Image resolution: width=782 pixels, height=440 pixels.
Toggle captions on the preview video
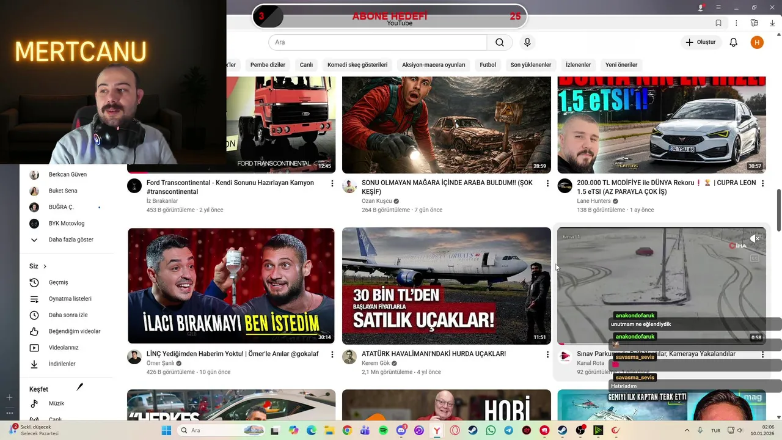(755, 258)
